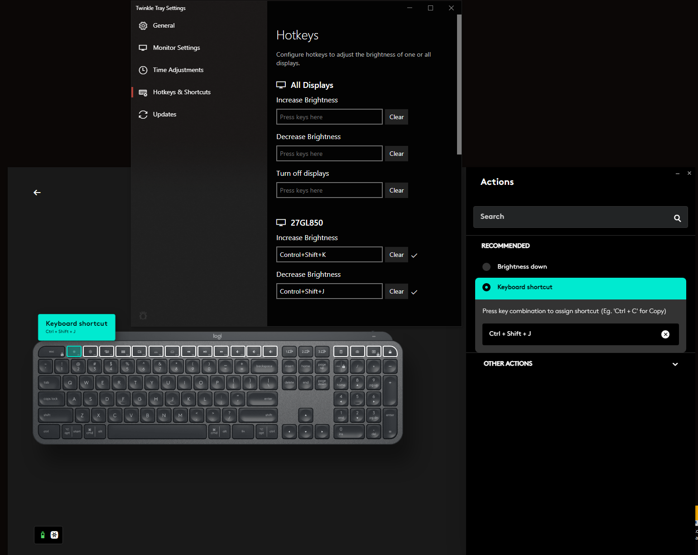Select the play/pause media key
This screenshot has width=698, height=555.
tap(205, 352)
